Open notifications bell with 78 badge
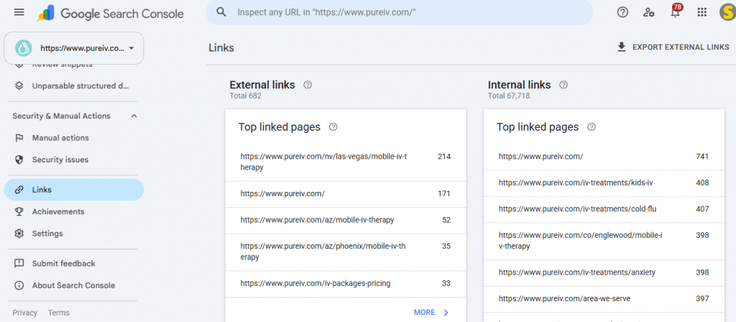Screen dimensions: 736x322 [x=676, y=11]
